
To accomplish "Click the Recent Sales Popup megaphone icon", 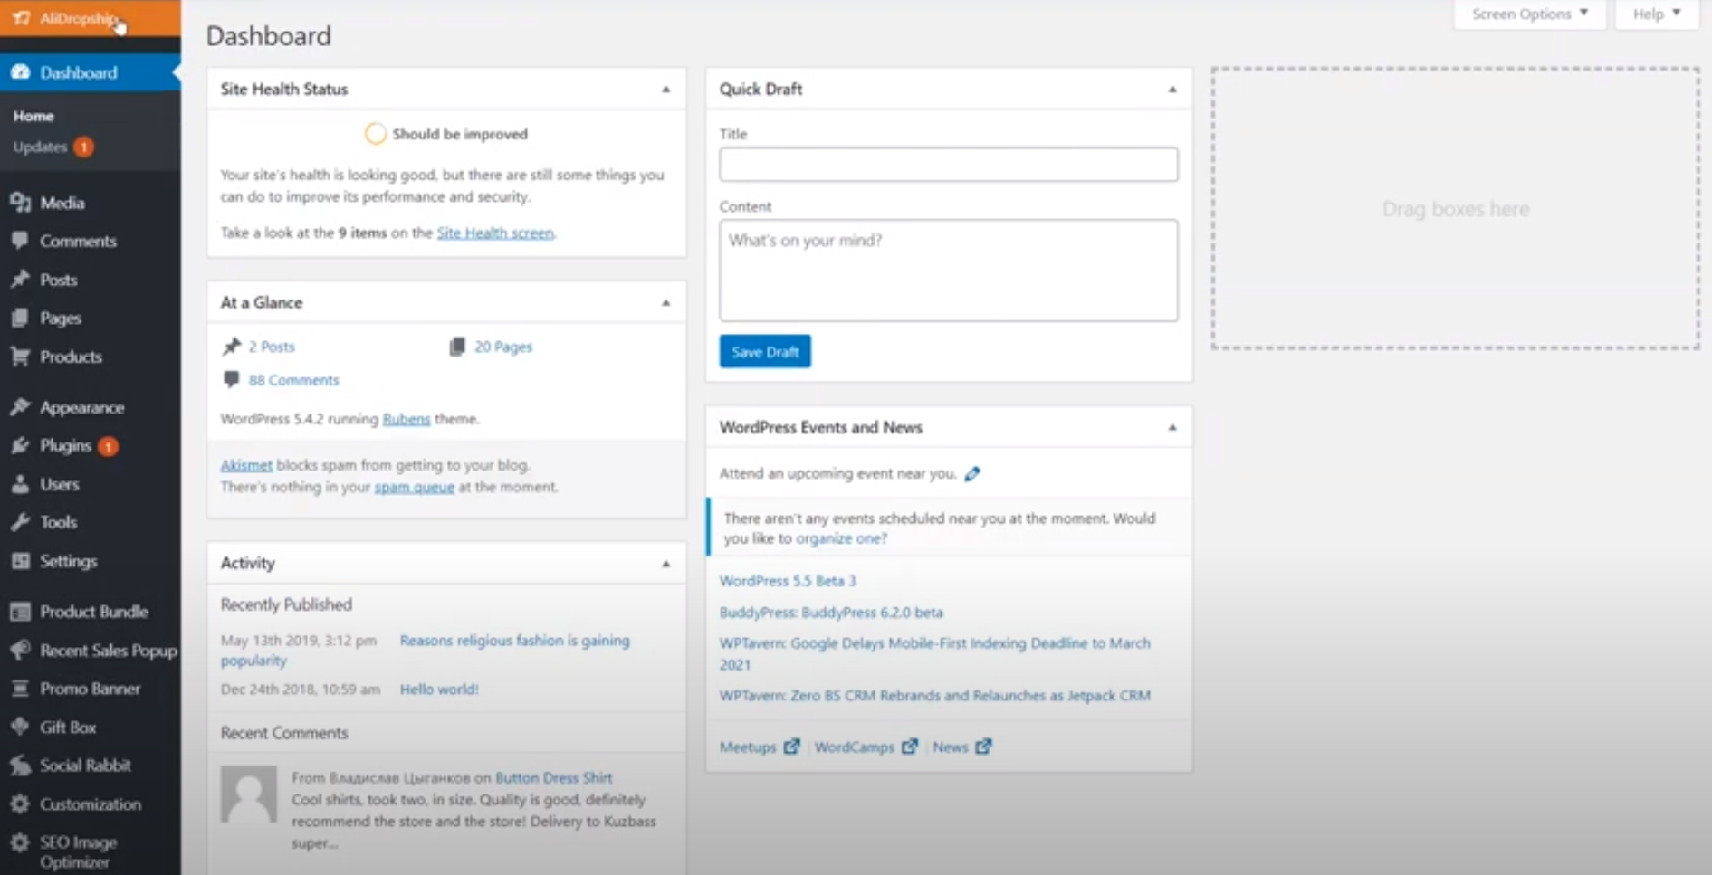I will (20, 650).
